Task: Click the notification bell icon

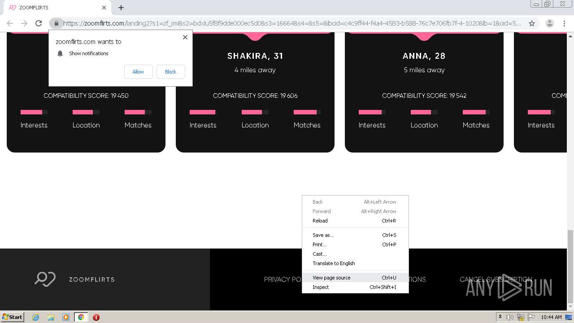Action: tap(60, 53)
